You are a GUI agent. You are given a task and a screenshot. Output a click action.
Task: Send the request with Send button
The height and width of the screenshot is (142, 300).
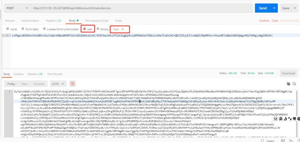pos(263,8)
